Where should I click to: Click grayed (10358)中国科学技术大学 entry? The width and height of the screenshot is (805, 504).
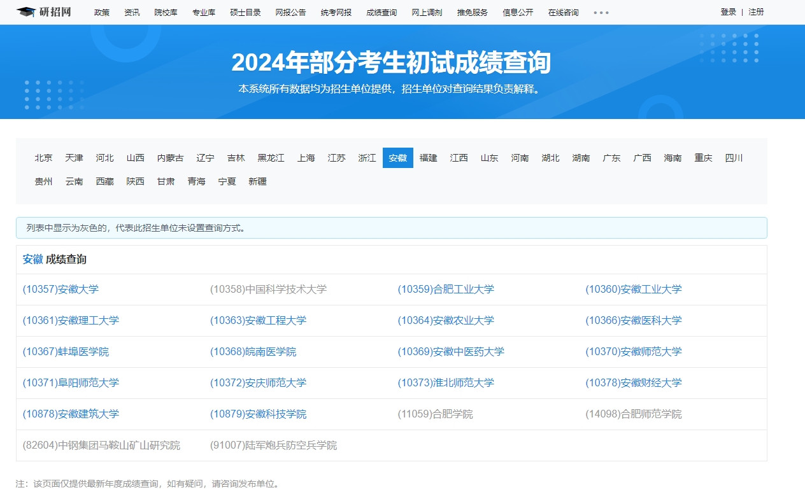pyautogui.click(x=269, y=289)
